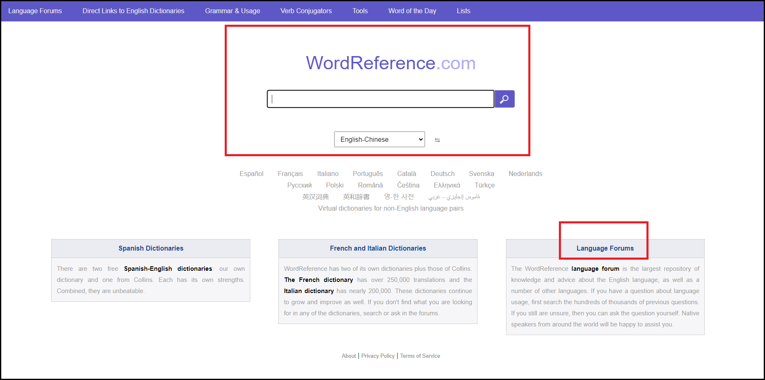Image resolution: width=765 pixels, height=380 pixels.
Task: Open the Tools menu
Action: 360,11
